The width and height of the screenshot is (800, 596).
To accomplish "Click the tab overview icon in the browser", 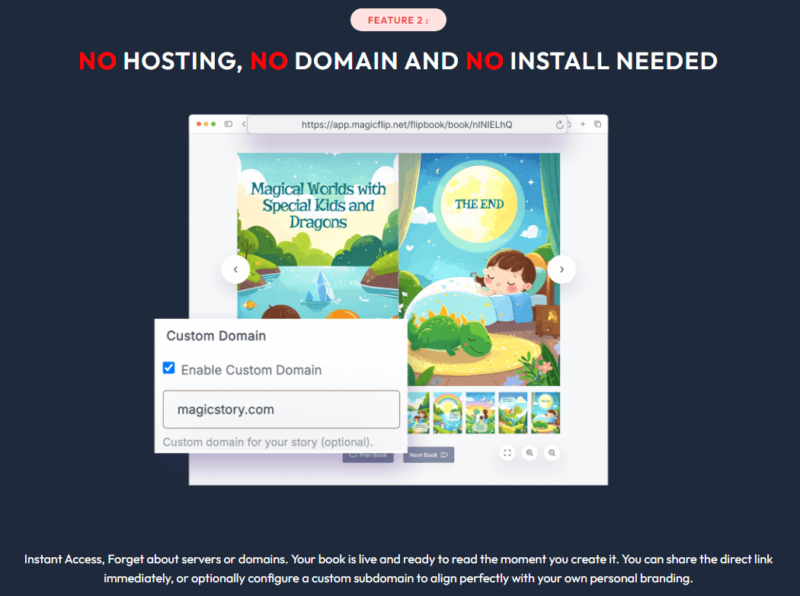I will 597,124.
